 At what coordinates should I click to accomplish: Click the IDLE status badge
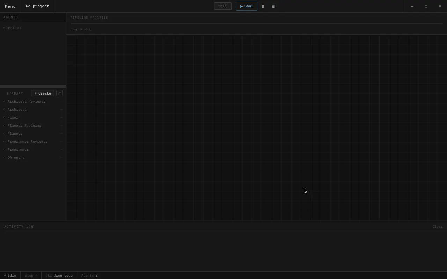coord(223,6)
